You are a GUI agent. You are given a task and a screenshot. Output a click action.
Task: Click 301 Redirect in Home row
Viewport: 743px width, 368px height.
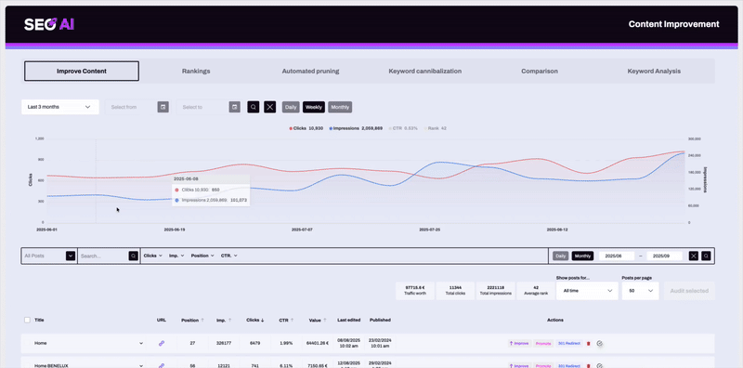pos(569,343)
